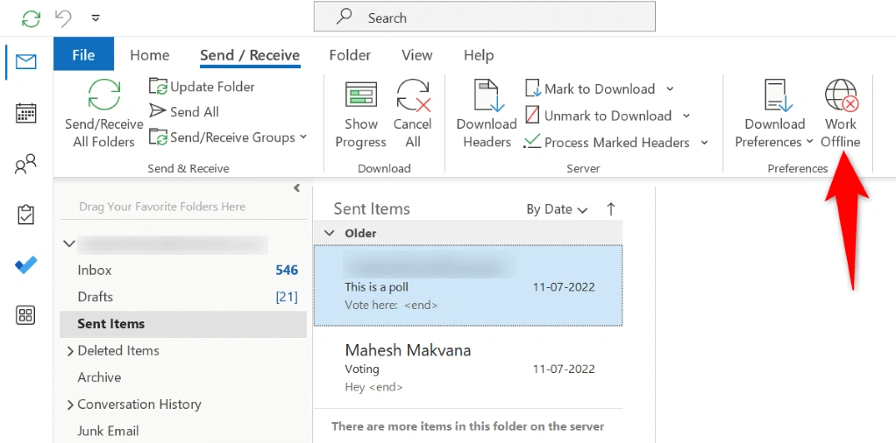Expand the Conversation History folder

click(x=70, y=404)
